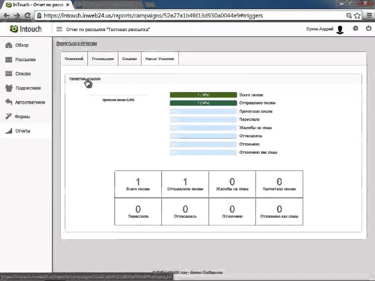Click the zoom magnifier icon in the address bar

tap(349, 16)
